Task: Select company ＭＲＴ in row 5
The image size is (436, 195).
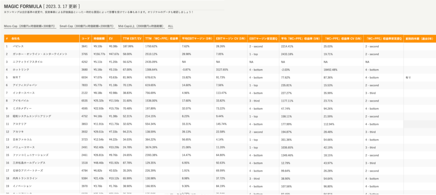Action: (17, 77)
